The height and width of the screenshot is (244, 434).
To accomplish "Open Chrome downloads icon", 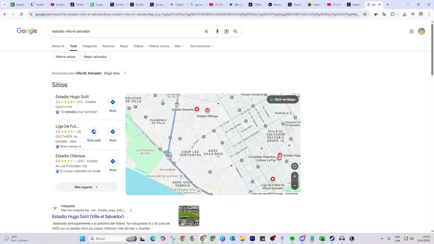I will coord(405,14).
